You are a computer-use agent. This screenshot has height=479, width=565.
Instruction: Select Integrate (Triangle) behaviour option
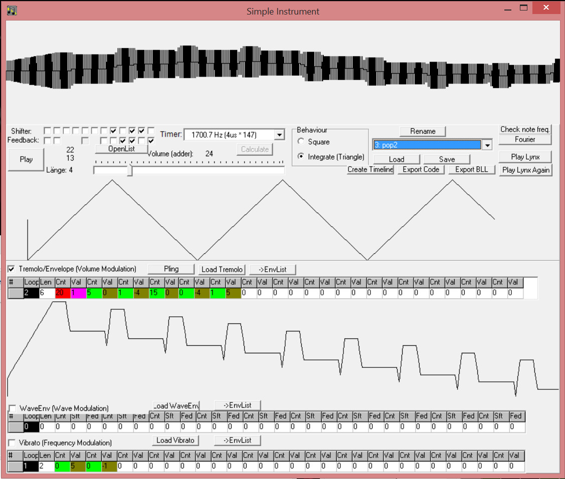click(x=301, y=157)
